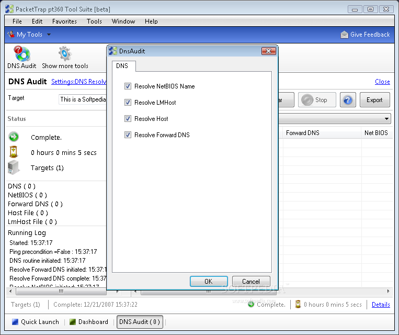Screen dimensions: 399x335
Task: Click in the Target input field
Action: tap(83, 99)
